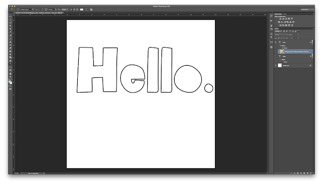Viewport: 323px width, 185px height.
Task: Select the Zoom tool in toolbox
Action: (11, 77)
